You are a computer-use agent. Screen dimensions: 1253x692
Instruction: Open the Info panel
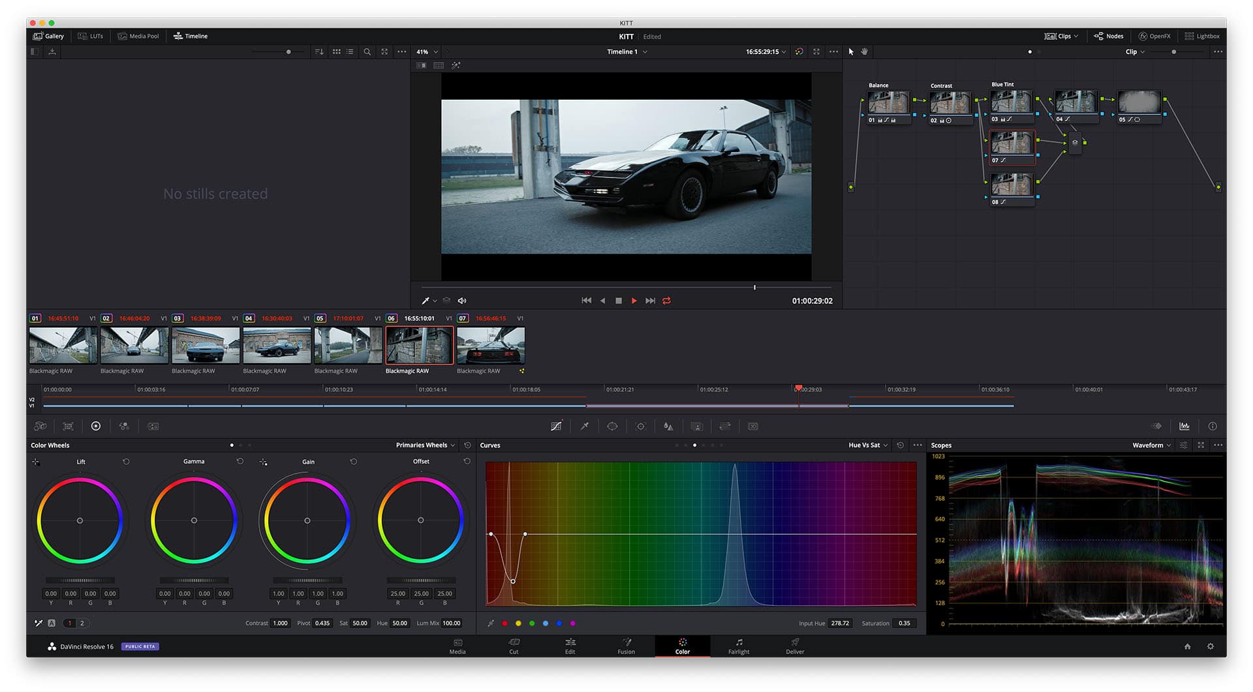pos(1213,426)
